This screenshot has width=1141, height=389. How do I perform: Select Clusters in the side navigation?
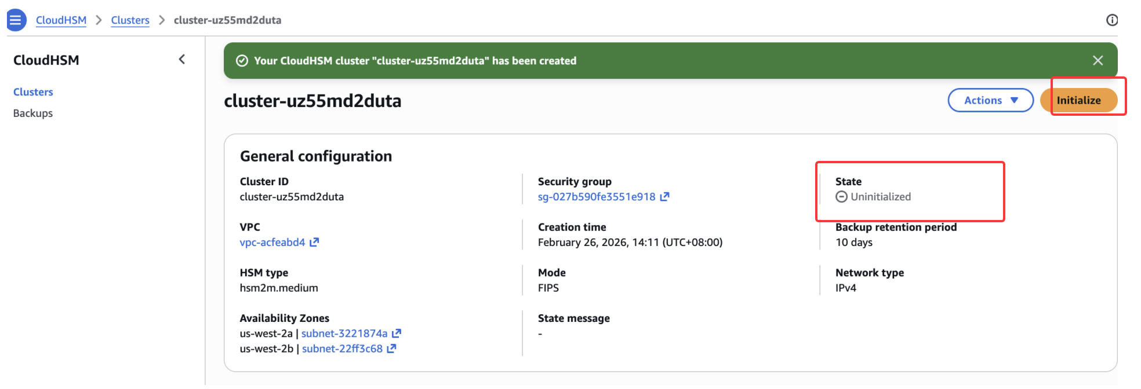pyautogui.click(x=33, y=92)
